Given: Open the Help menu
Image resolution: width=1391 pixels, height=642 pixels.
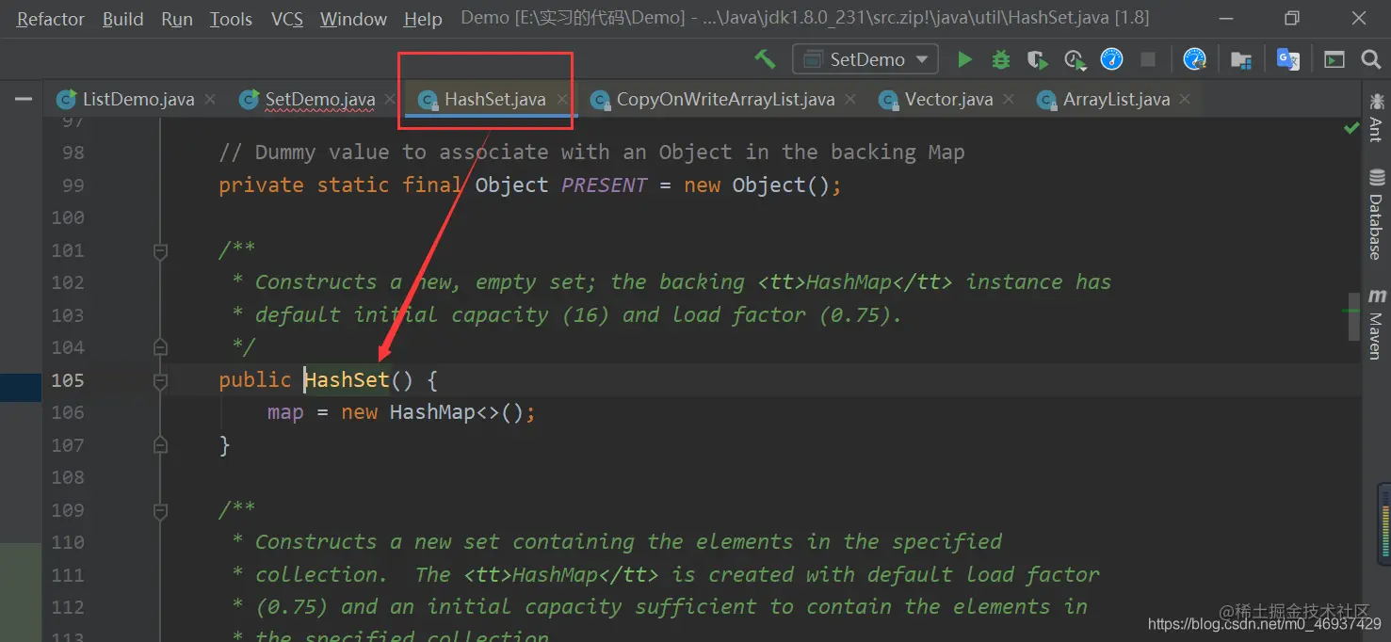Looking at the screenshot, I should coord(423,19).
